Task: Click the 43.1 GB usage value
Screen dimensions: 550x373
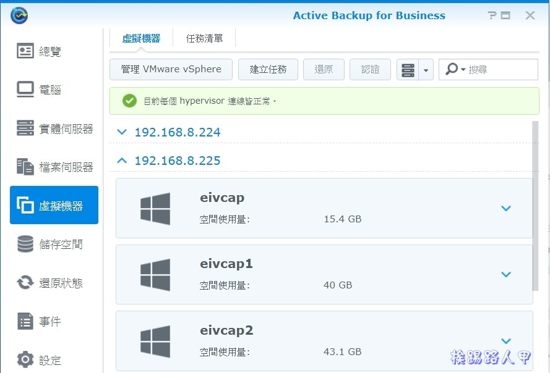Action: coord(342,351)
